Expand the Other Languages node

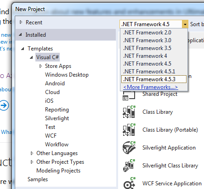point(32,153)
